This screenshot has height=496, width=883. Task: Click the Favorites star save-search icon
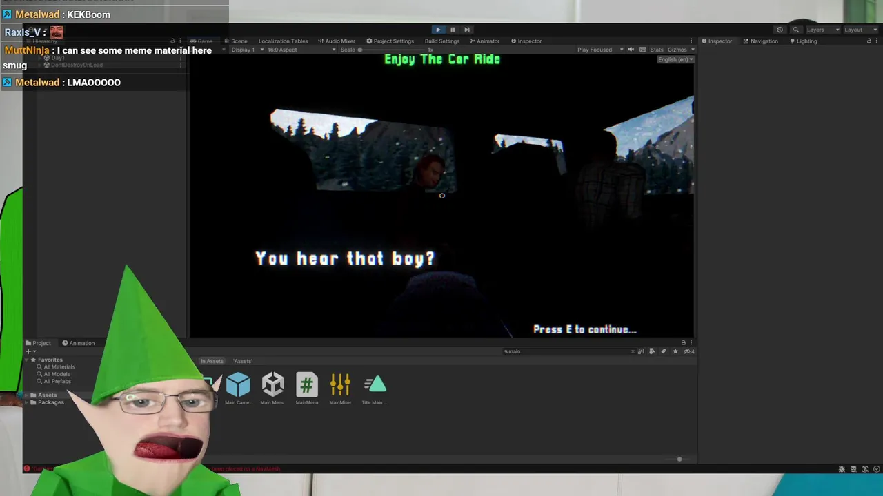[675, 351]
